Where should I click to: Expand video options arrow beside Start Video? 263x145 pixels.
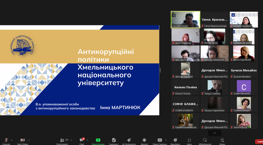(x=29, y=140)
